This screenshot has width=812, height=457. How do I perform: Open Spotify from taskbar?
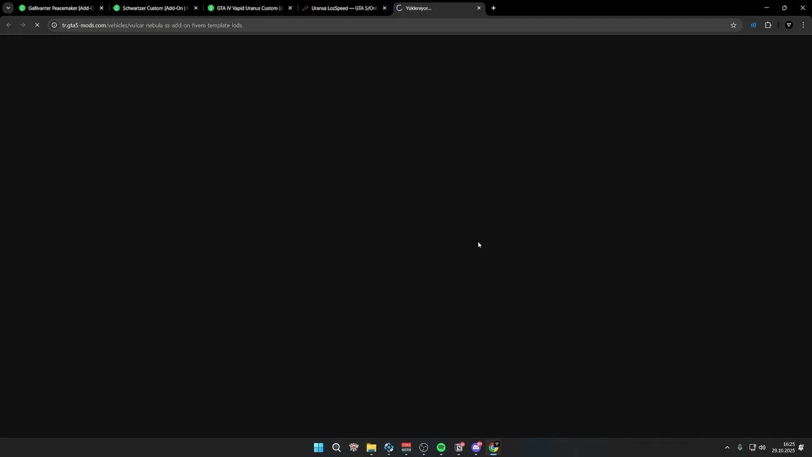click(x=441, y=447)
